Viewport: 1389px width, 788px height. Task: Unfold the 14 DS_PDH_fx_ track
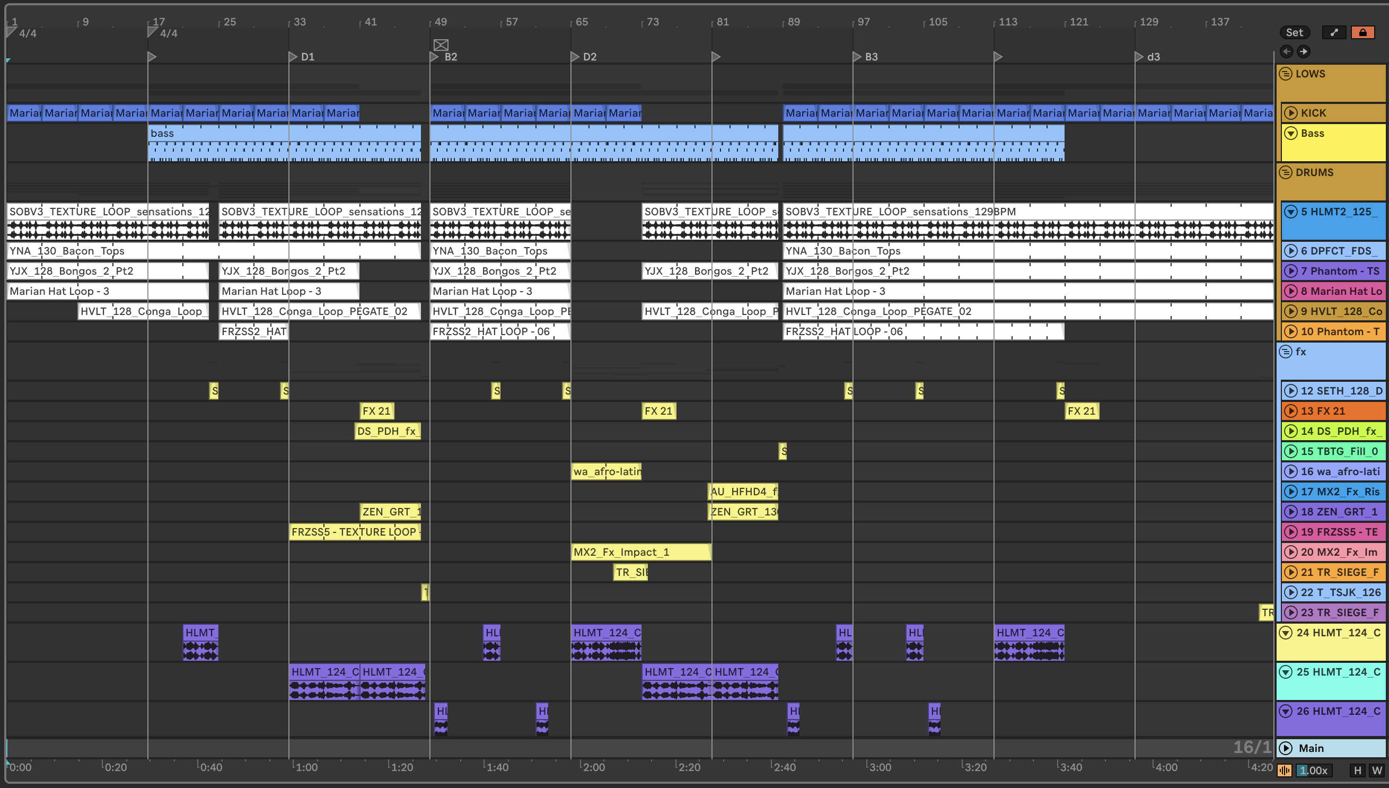click(1291, 431)
